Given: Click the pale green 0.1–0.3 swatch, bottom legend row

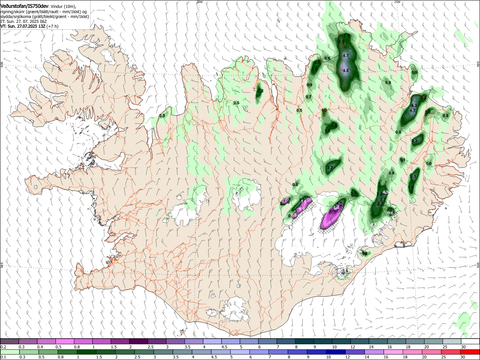Looking at the screenshot, I should click(9, 352).
